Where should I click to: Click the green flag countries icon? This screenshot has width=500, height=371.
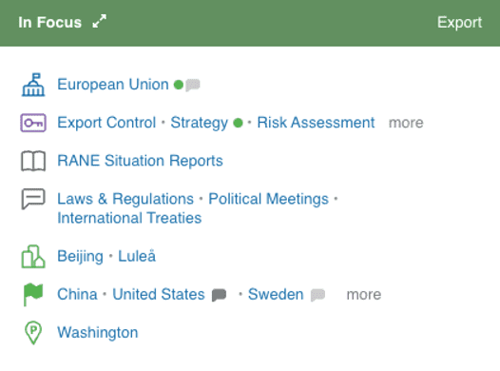point(33,295)
